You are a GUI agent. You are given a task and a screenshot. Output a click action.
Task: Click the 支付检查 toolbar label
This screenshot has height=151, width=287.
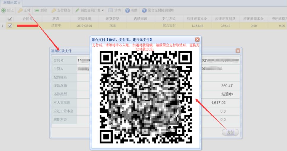point(64,10)
